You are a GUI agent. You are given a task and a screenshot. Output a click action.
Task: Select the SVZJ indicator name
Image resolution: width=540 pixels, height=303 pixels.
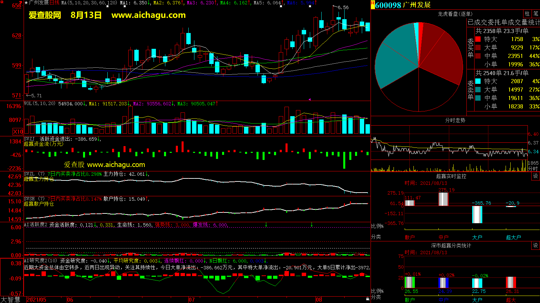(x=29, y=139)
